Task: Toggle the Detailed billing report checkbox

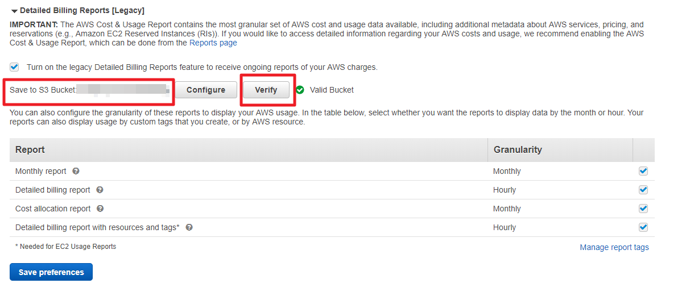Action: [x=643, y=190]
